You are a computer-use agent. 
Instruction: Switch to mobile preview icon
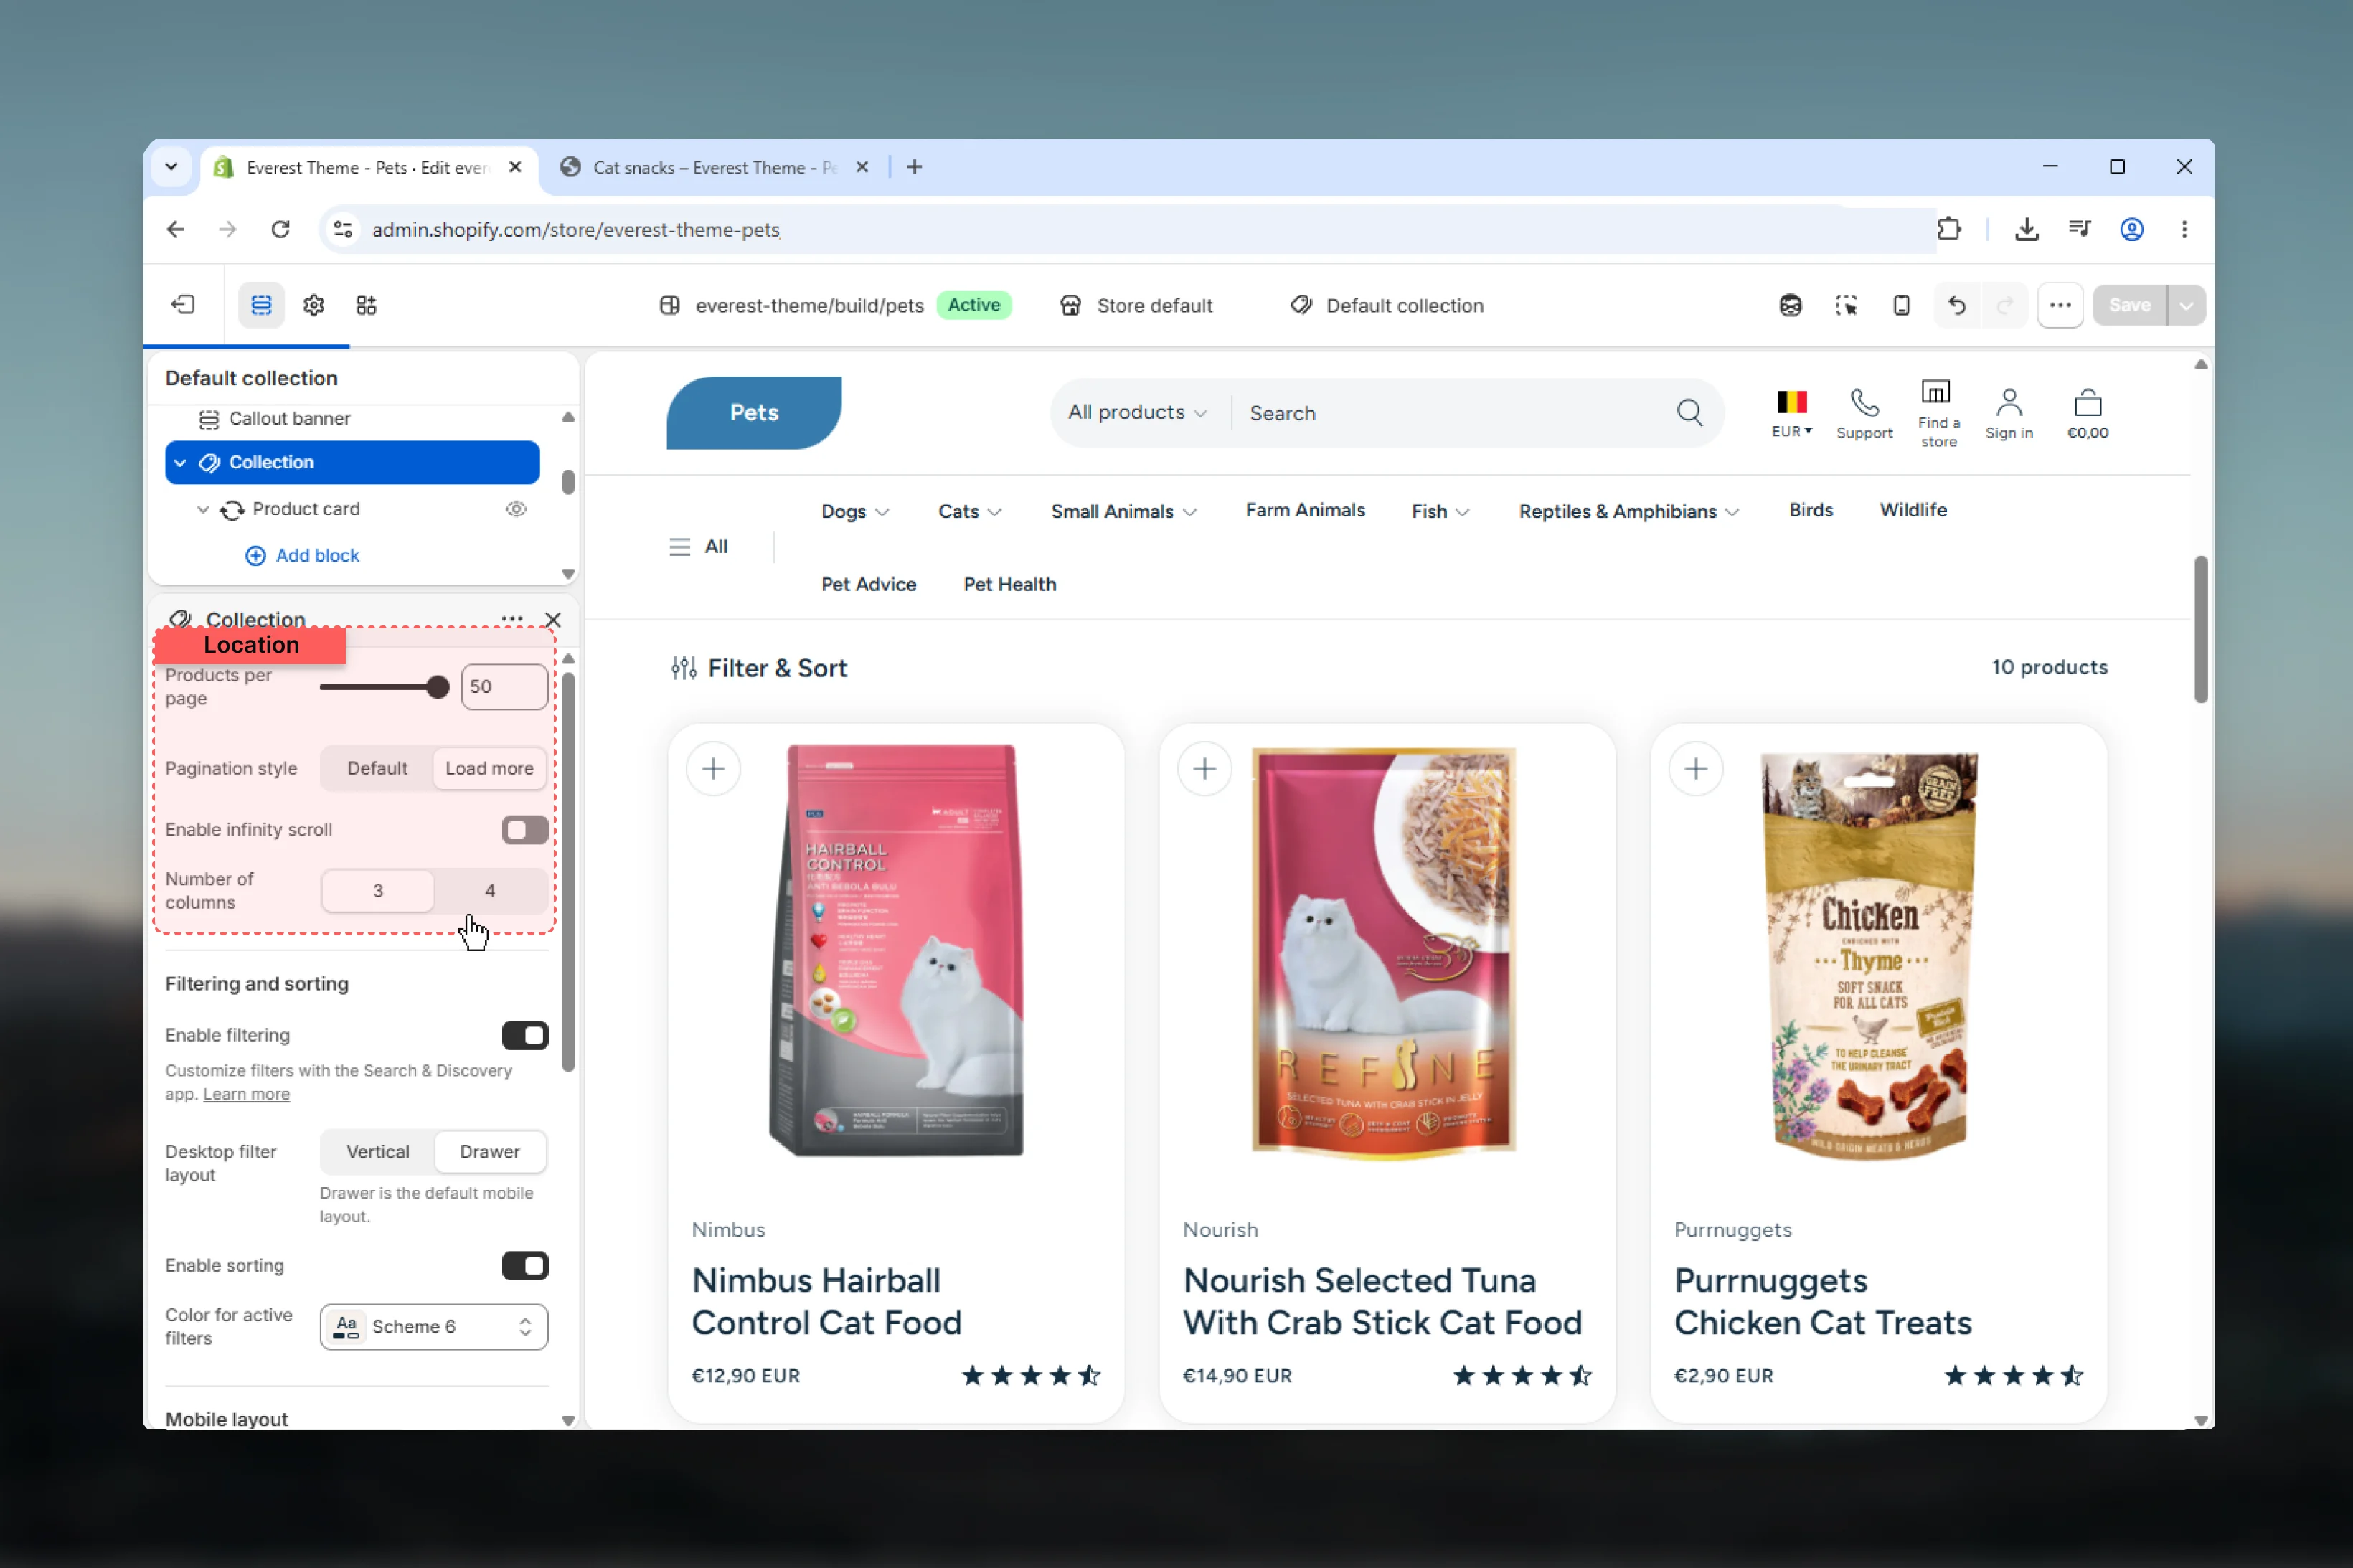pyautogui.click(x=1901, y=305)
